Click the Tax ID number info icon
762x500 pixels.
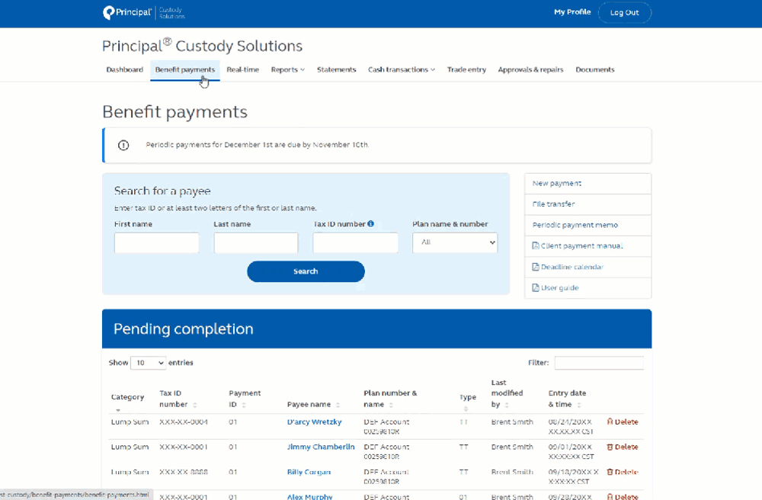371,223
